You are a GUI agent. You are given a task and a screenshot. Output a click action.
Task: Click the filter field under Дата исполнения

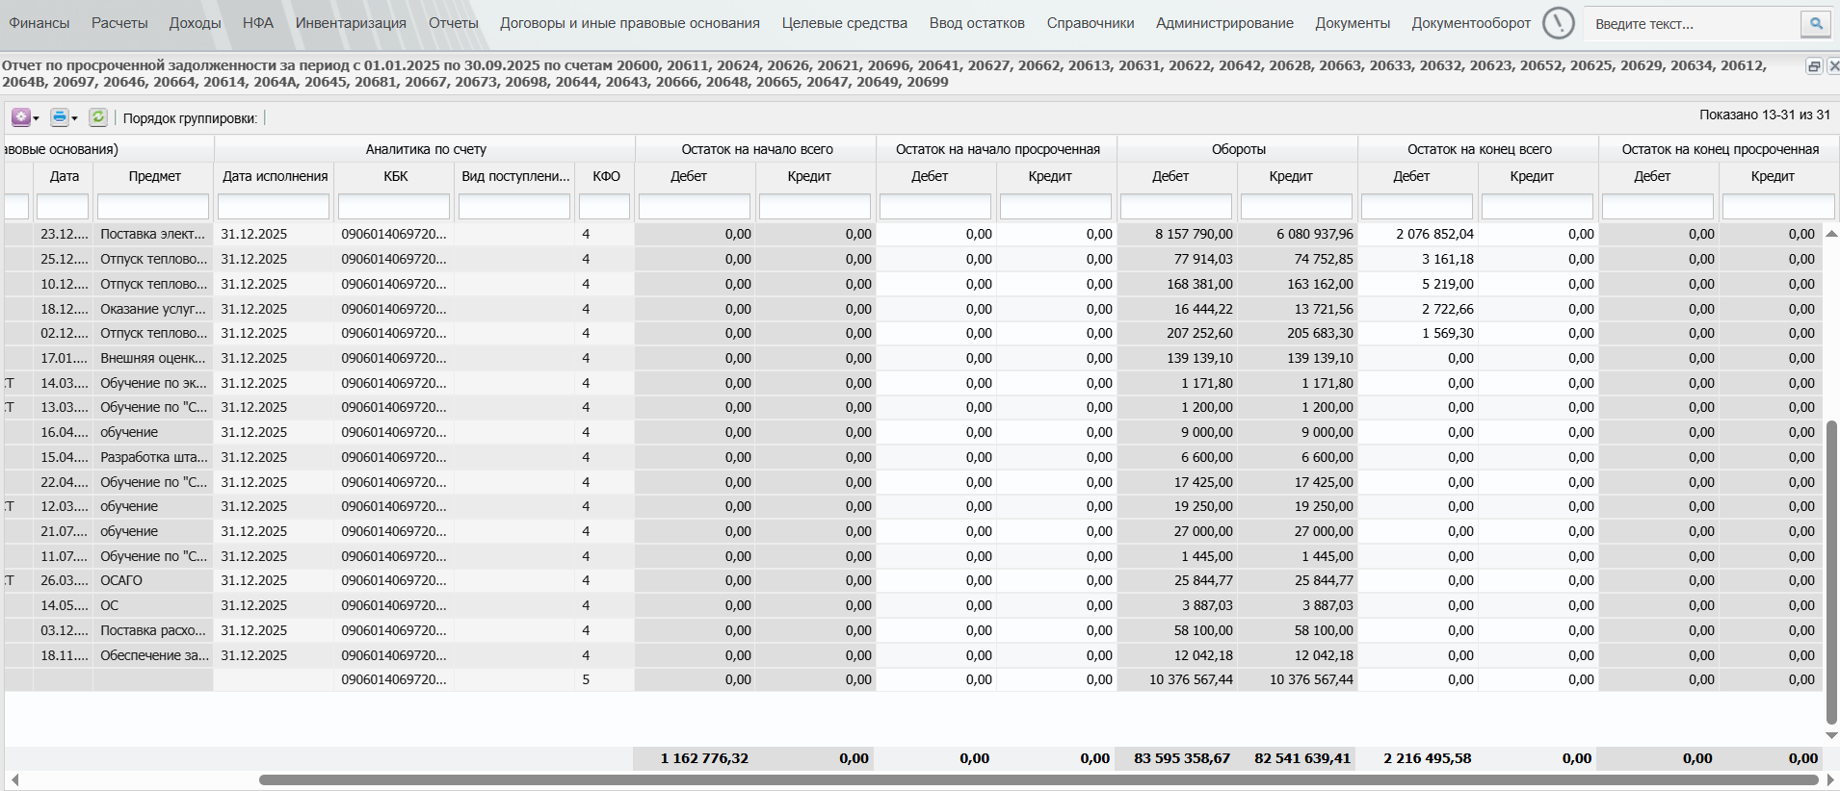(x=274, y=207)
